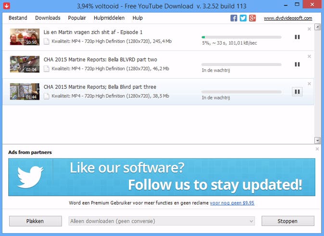Close the Ads from partners panel

tap(317, 149)
